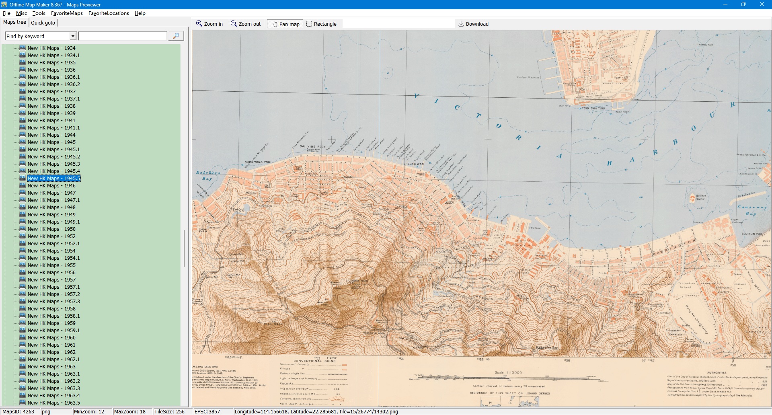Click the keyword search text field
Image resolution: width=772 pixels, height=415 pixels.
click(123, 36)
